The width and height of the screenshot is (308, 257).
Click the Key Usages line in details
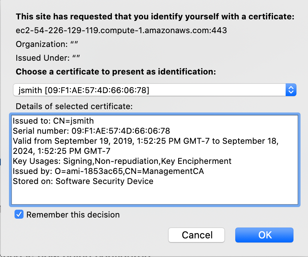click(122, 161)
